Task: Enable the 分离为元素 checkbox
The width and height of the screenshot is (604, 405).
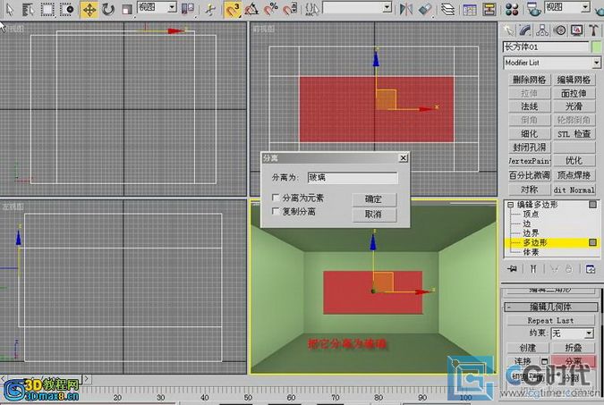Action: (276, 198)
